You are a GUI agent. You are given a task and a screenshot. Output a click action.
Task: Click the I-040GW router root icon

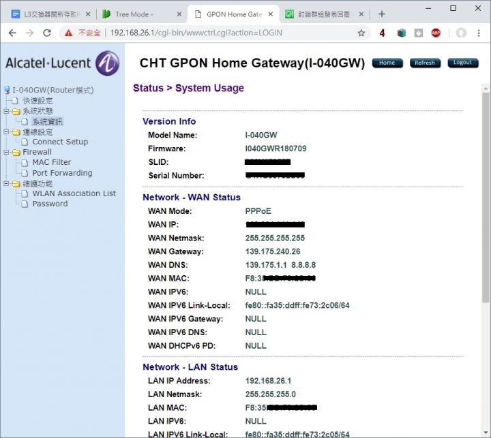coord(7,90)
